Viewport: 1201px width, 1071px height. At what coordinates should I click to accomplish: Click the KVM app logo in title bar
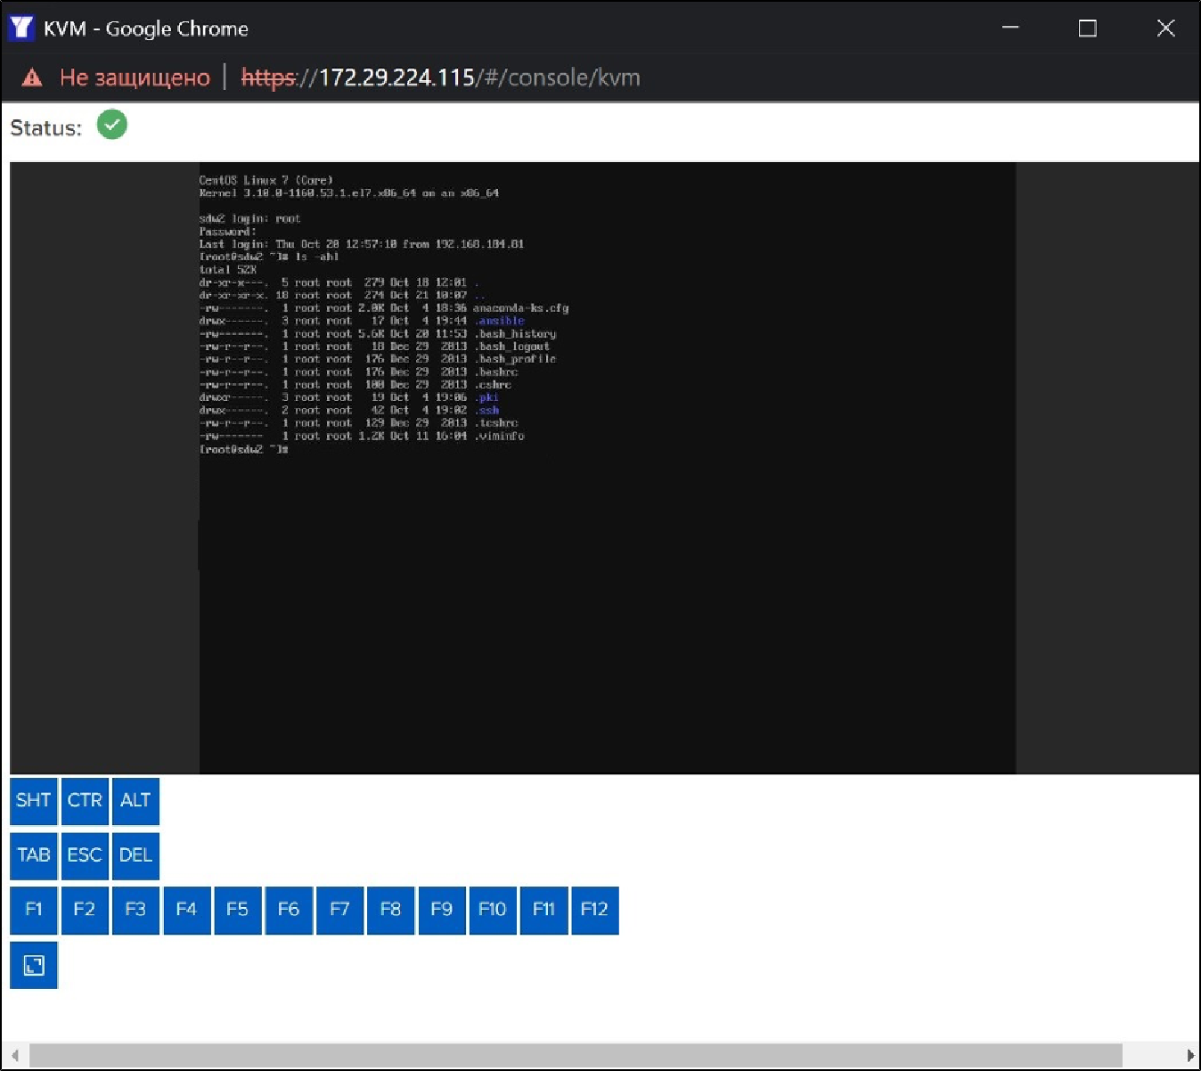pyautogui.click(x=20, y=29)
